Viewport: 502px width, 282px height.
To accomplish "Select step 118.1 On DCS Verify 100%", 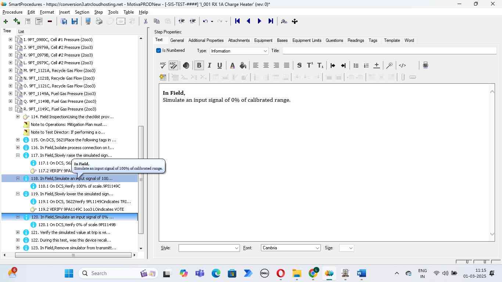I will (79, 186).
